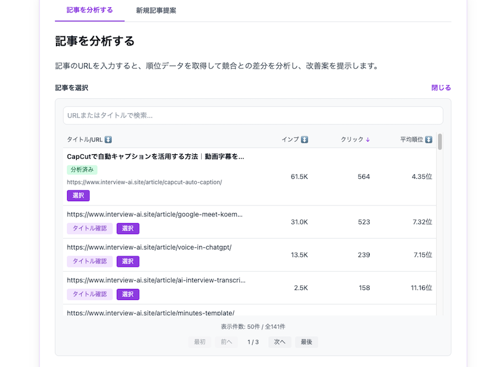The height and width of the screenshot is (367, 492).
Task: Switch to 記事を分析する tab
Action: (90, 10)
